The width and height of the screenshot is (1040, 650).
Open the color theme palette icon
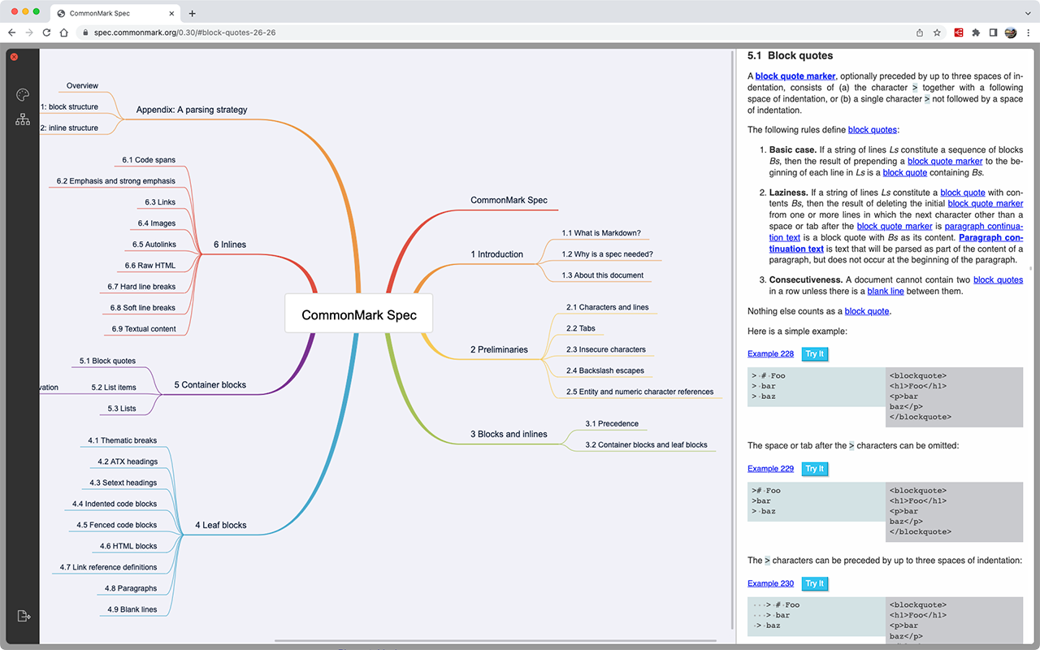click(x=23, y=95)
